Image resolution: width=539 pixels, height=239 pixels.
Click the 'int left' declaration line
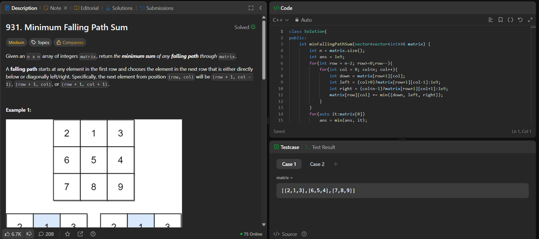tap(384, 82)
